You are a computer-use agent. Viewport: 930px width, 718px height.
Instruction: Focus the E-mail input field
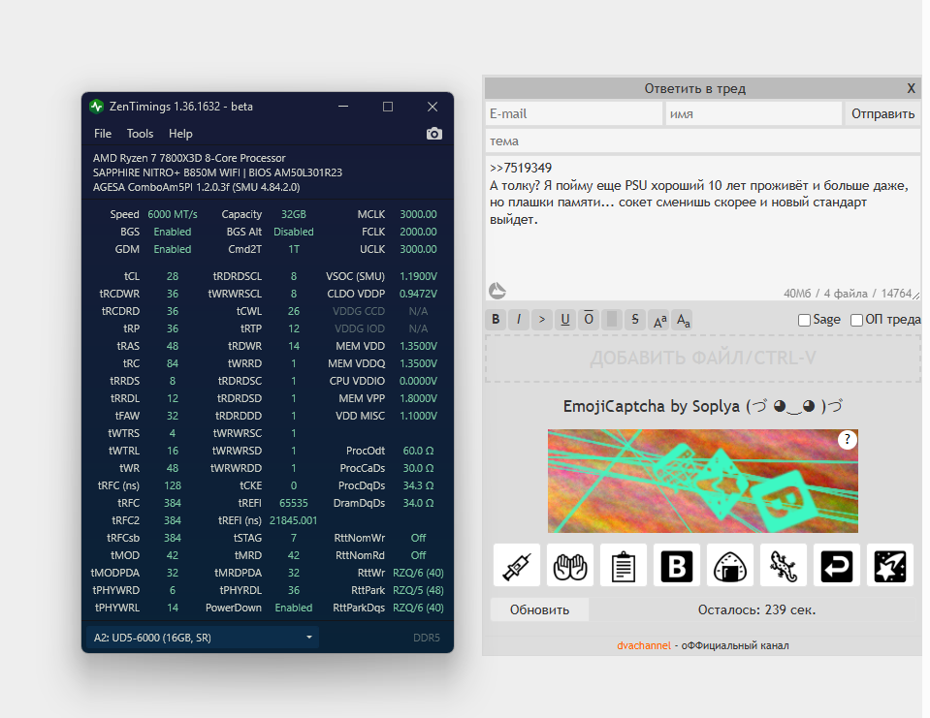[573, 113]
